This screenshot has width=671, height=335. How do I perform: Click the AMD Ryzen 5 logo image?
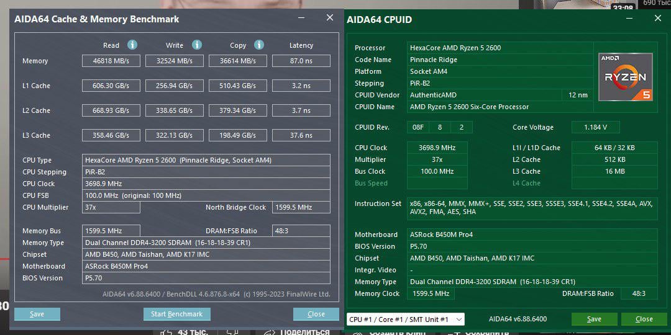click(625, 77)
